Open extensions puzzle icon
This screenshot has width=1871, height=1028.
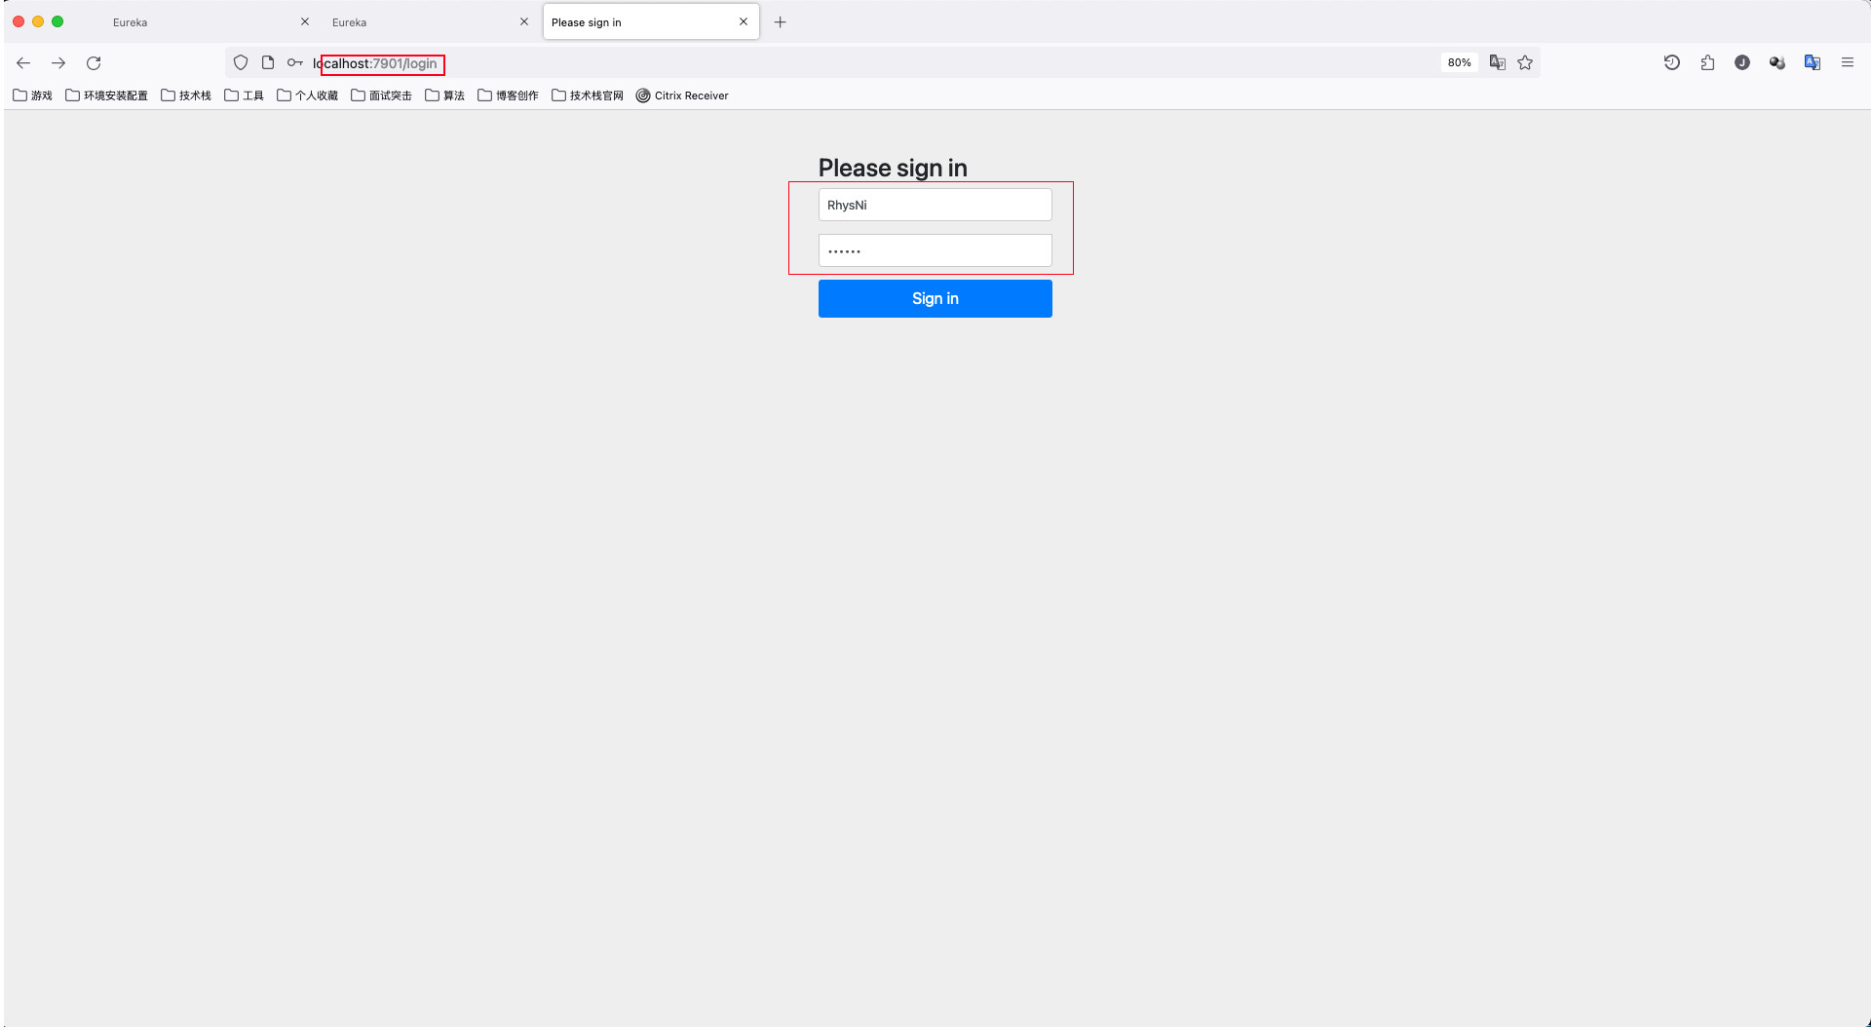coord(1707,63)
